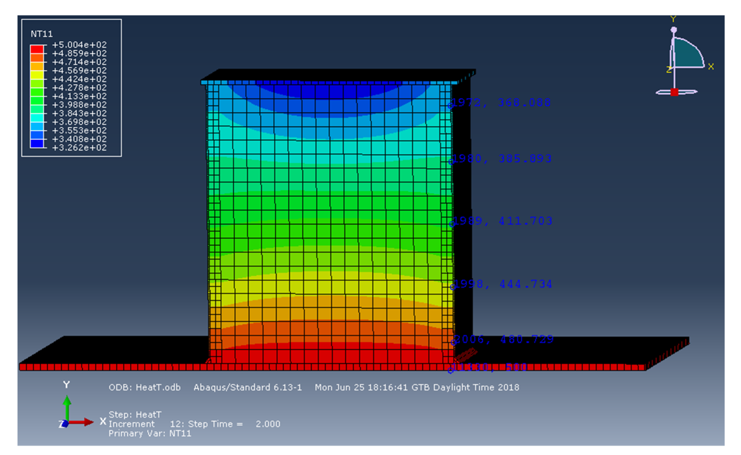Select the red legend swatch at +5.004e+02
The width and height of the screenshot is (741, 455).
coord(37,49)
